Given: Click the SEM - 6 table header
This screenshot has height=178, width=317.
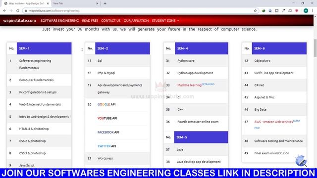Looking at the screenshot, I should 279,48.
